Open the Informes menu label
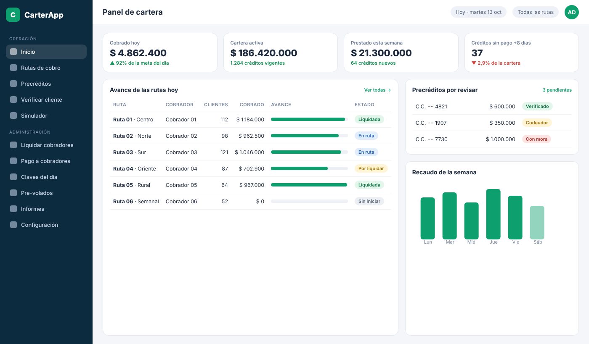The width and height of the screenshot is (589, 344). coord(32,209)
